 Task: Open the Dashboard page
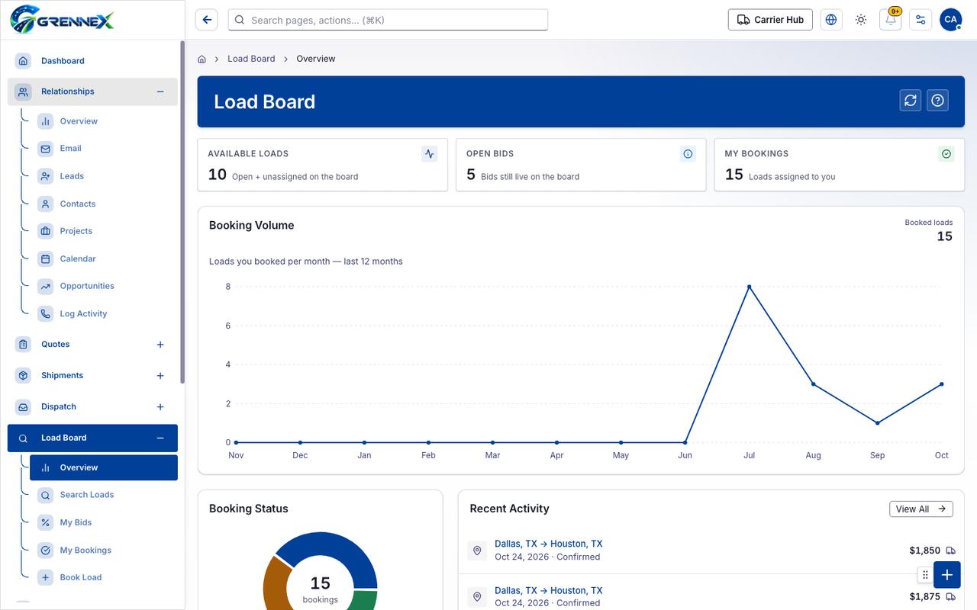coord(92,61)
